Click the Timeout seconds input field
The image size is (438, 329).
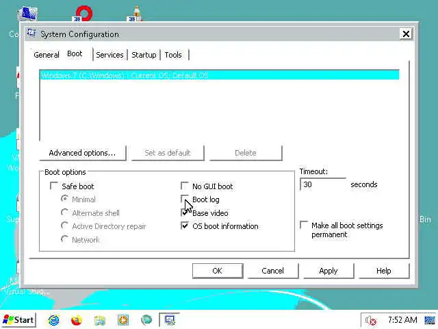323,184
